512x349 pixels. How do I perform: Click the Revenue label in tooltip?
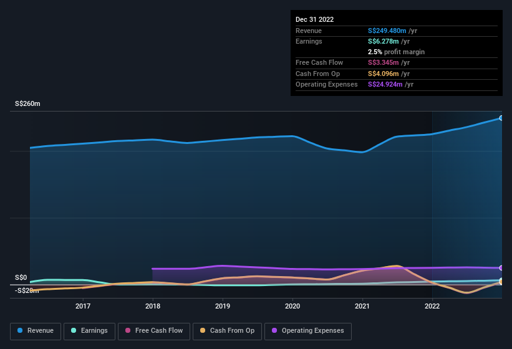click(309, 31)
